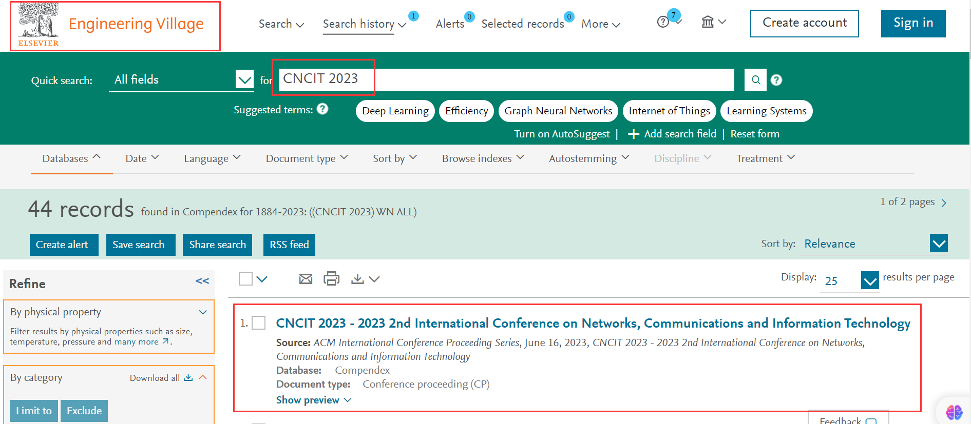Screen dimensions: 971x424
Task: Open the Search menu
Action: [x=281, y=24]
